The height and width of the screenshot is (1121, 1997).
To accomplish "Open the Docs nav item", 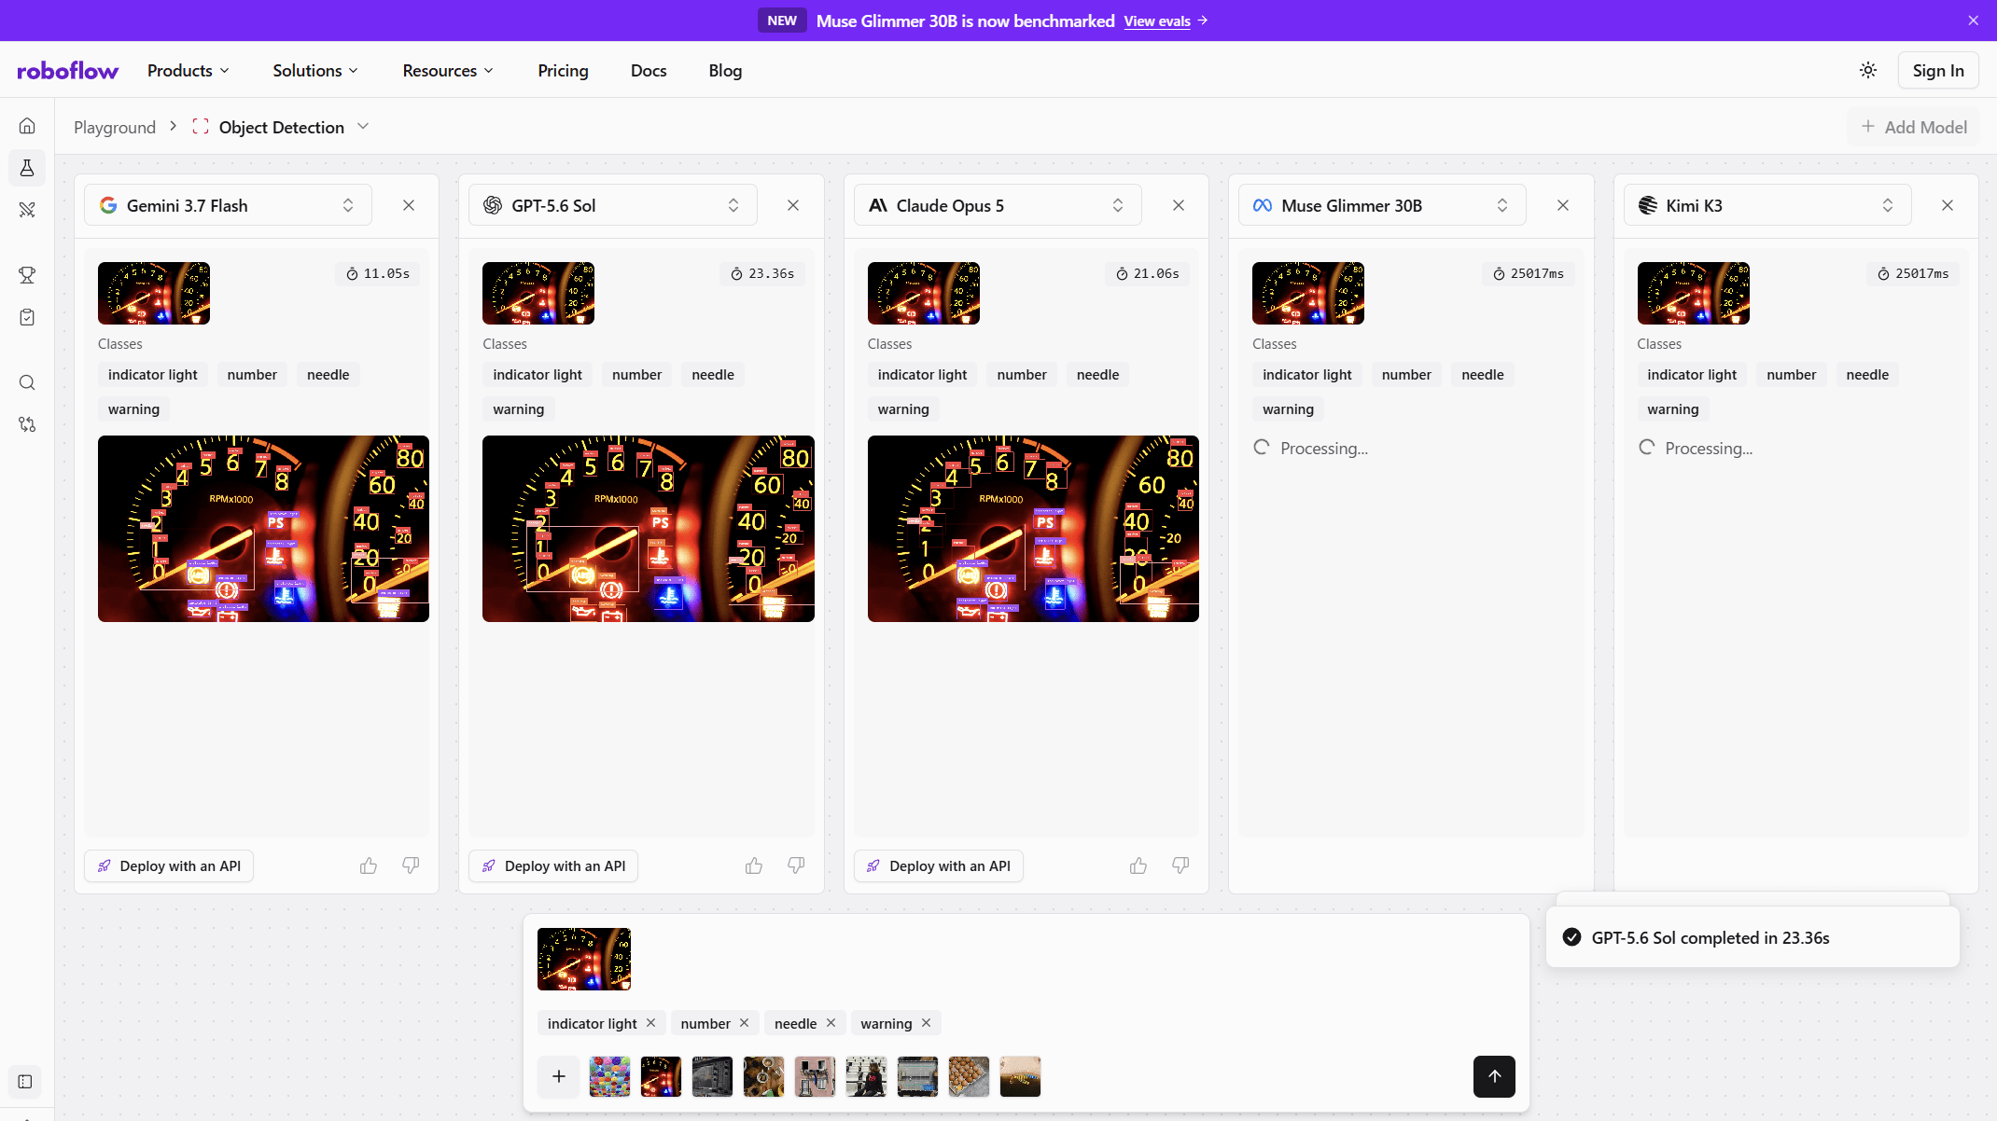I will point(649,70).
